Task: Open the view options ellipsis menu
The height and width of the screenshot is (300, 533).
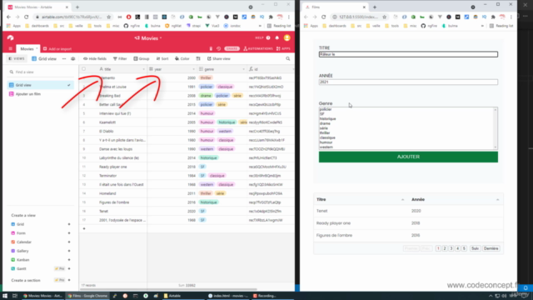Action: click(64, 58)
